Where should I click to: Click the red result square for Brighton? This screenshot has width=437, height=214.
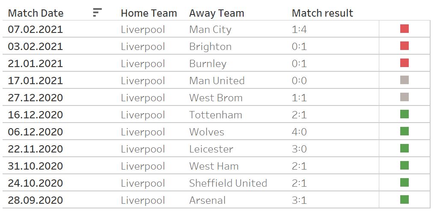[405, 46]
